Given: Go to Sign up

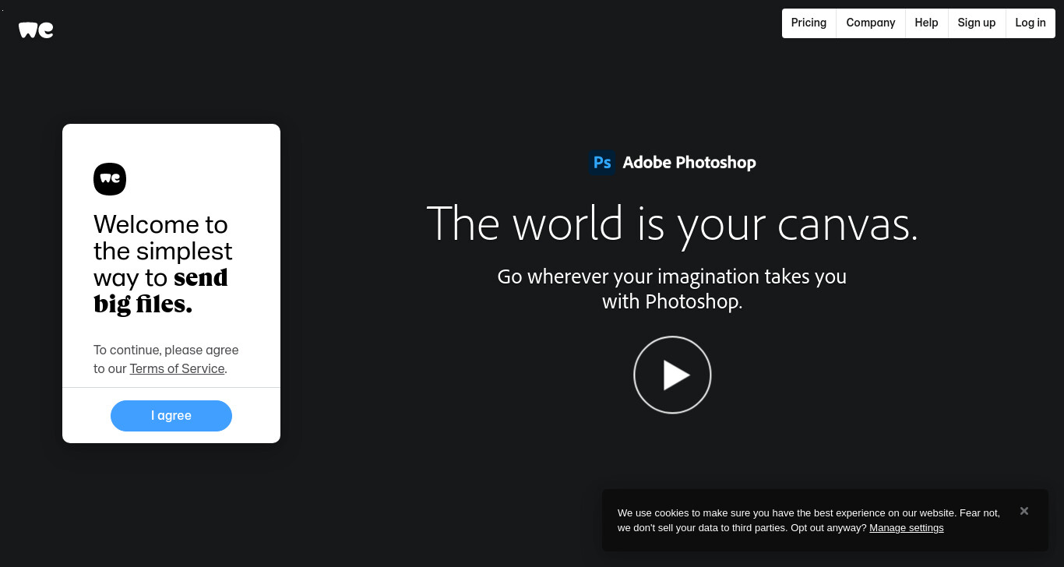Looking at the screenshot, I should click(x=977, y=23).
